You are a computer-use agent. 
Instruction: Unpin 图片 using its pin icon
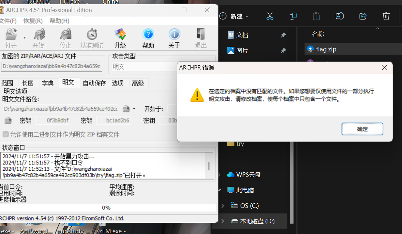[283, 51]
